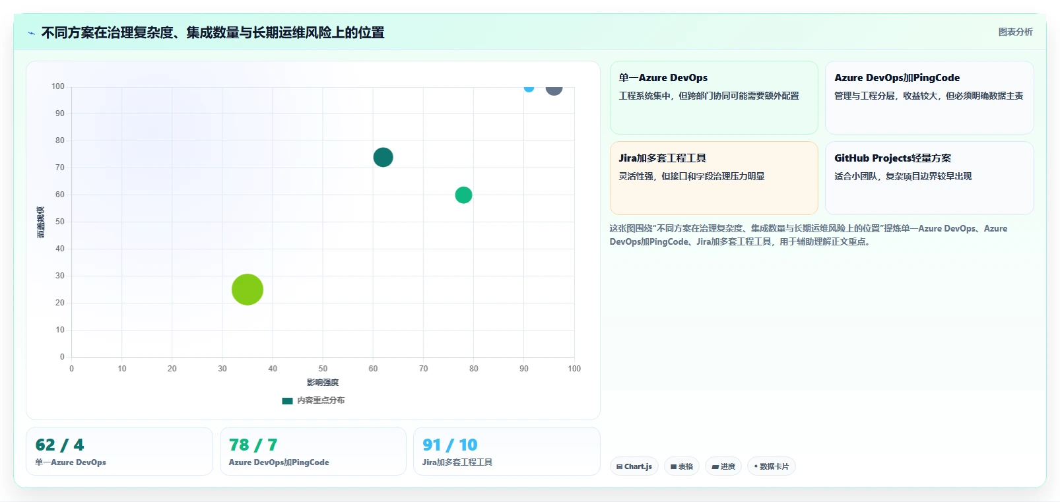Click the 内容重点分布 legend text
This screenshot has width=1060, height=502.
point(321,400)
